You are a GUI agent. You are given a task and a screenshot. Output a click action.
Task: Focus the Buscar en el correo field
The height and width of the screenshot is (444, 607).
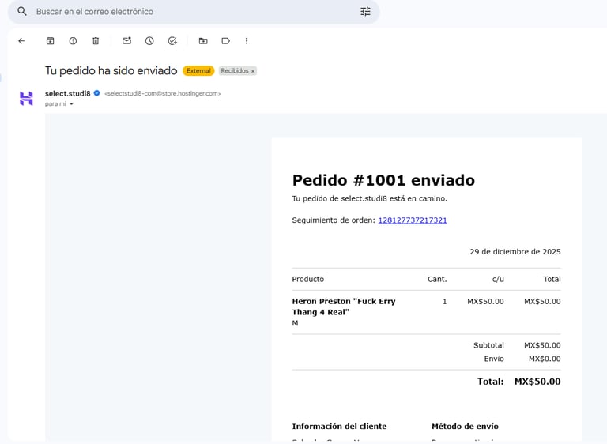click(194, 12)
